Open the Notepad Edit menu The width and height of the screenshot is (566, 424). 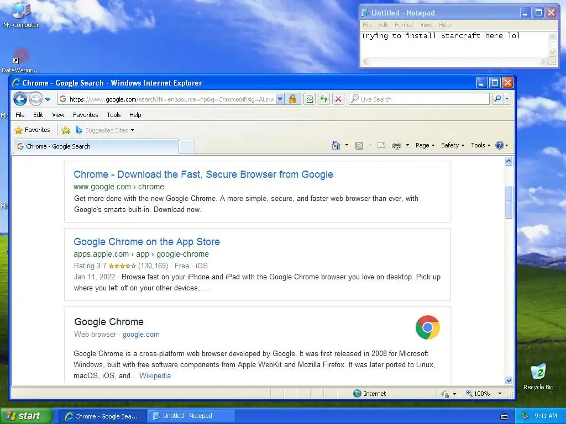click(383, 25)
